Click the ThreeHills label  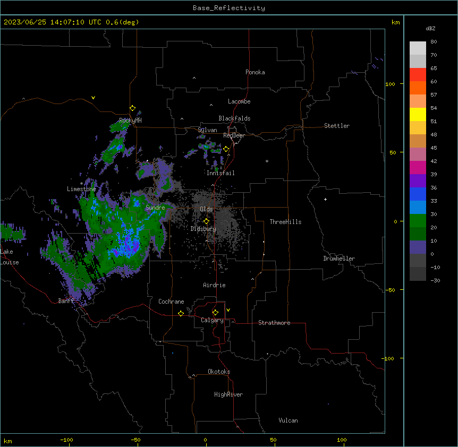pos(286,222)
